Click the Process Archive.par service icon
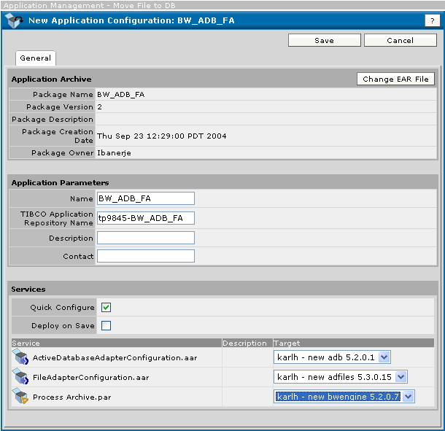 pyautogui.click(x=20, y=397)
